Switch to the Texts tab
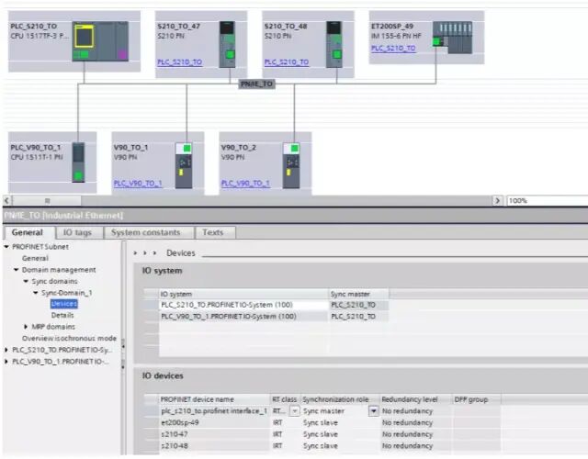This screenshot has width=588, height=459. click(x=212, y=232)
